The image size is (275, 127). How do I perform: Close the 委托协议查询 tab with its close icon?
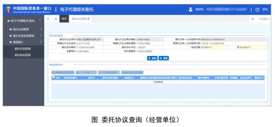(x=89, y=19)
